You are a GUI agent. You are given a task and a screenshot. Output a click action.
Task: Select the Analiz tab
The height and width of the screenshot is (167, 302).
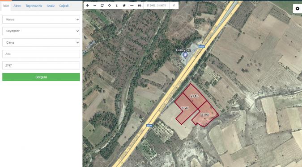[x=51, y=6]
